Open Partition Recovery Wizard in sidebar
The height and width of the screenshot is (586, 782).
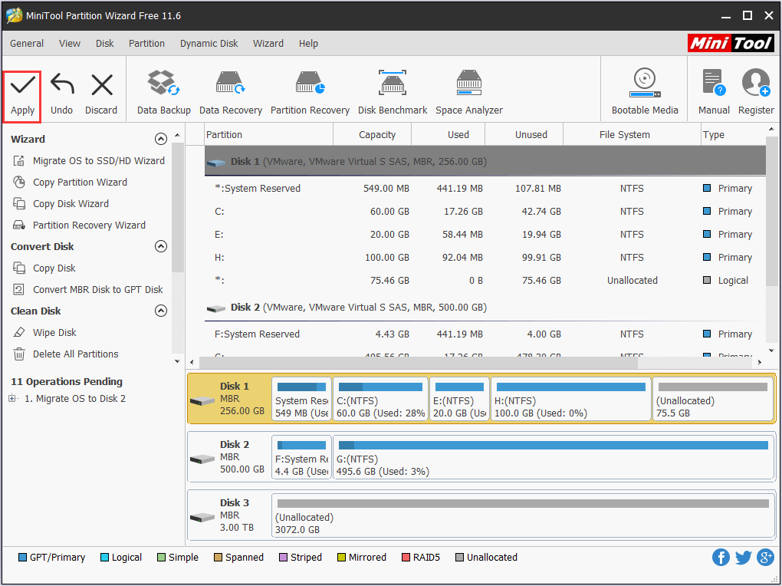pos(79,225)
